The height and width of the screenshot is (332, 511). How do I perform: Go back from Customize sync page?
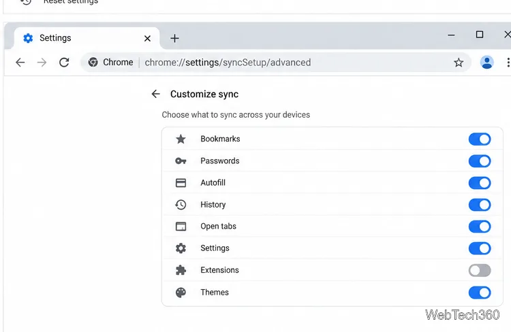pyautogui.click(x=156, y=94)
